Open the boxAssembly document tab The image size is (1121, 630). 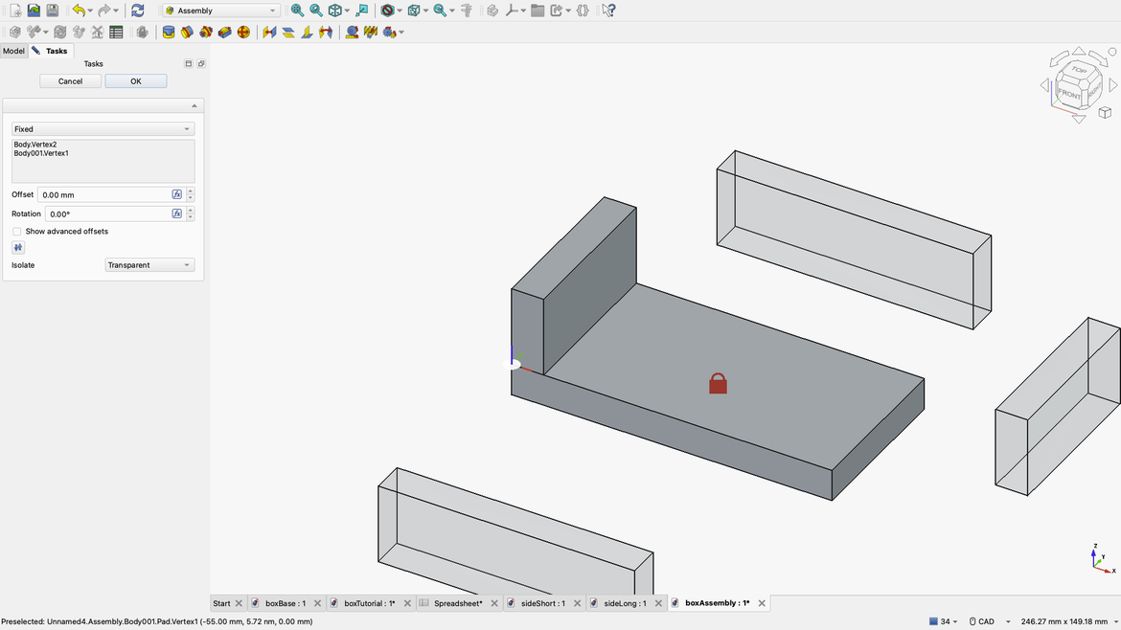coord(714,602)
